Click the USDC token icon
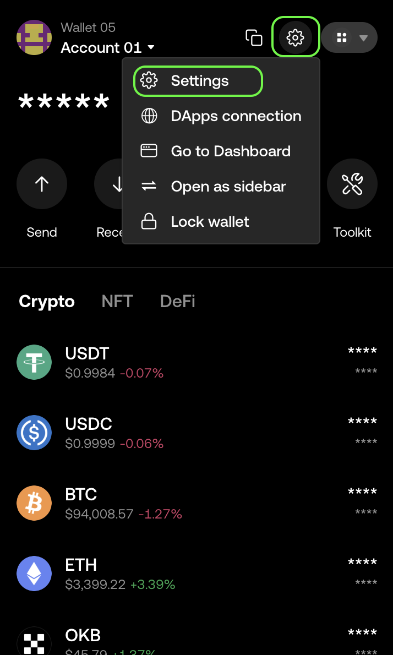This screenshot has height=655, width=393. click(x=34, y=433)
